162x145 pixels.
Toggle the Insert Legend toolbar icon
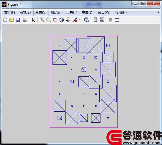[x=102, y=20]
